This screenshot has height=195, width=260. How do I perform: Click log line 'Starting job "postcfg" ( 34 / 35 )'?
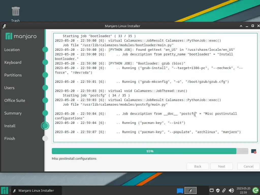pos(96,95)
